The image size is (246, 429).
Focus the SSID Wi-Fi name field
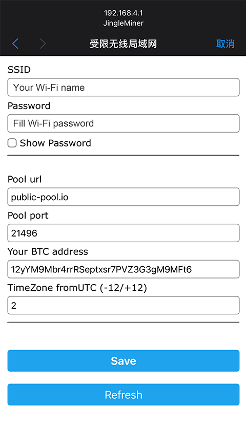tap(124, 87)
